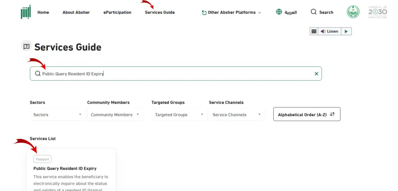Click the magnifier icon inside search field
Image resolution: width=398 pixels, height=191 pixels.
pos(38,73)
